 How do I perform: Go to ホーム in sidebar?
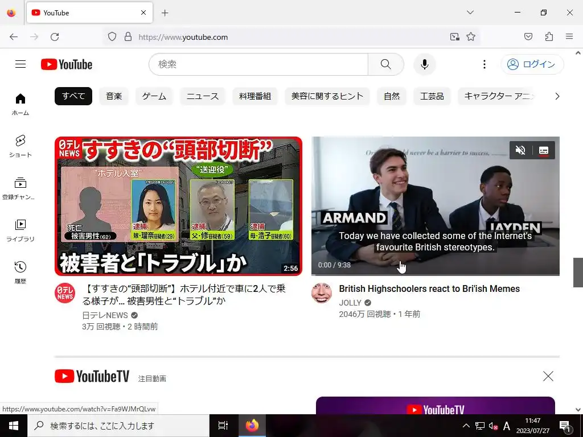[x=20, y=105]
